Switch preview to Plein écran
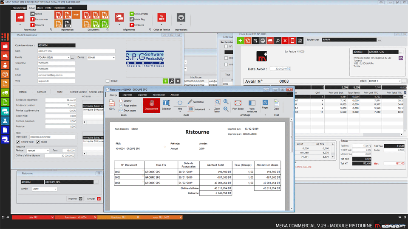This screenshot has width=408, height=229. (238, 105)
